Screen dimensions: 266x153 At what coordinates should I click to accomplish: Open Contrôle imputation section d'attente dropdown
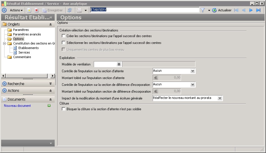[x=193, y=71]
